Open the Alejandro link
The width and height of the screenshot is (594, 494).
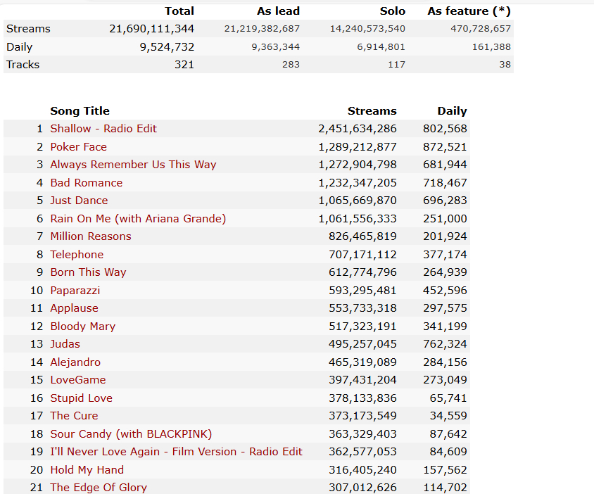click(x=75, y=362)
